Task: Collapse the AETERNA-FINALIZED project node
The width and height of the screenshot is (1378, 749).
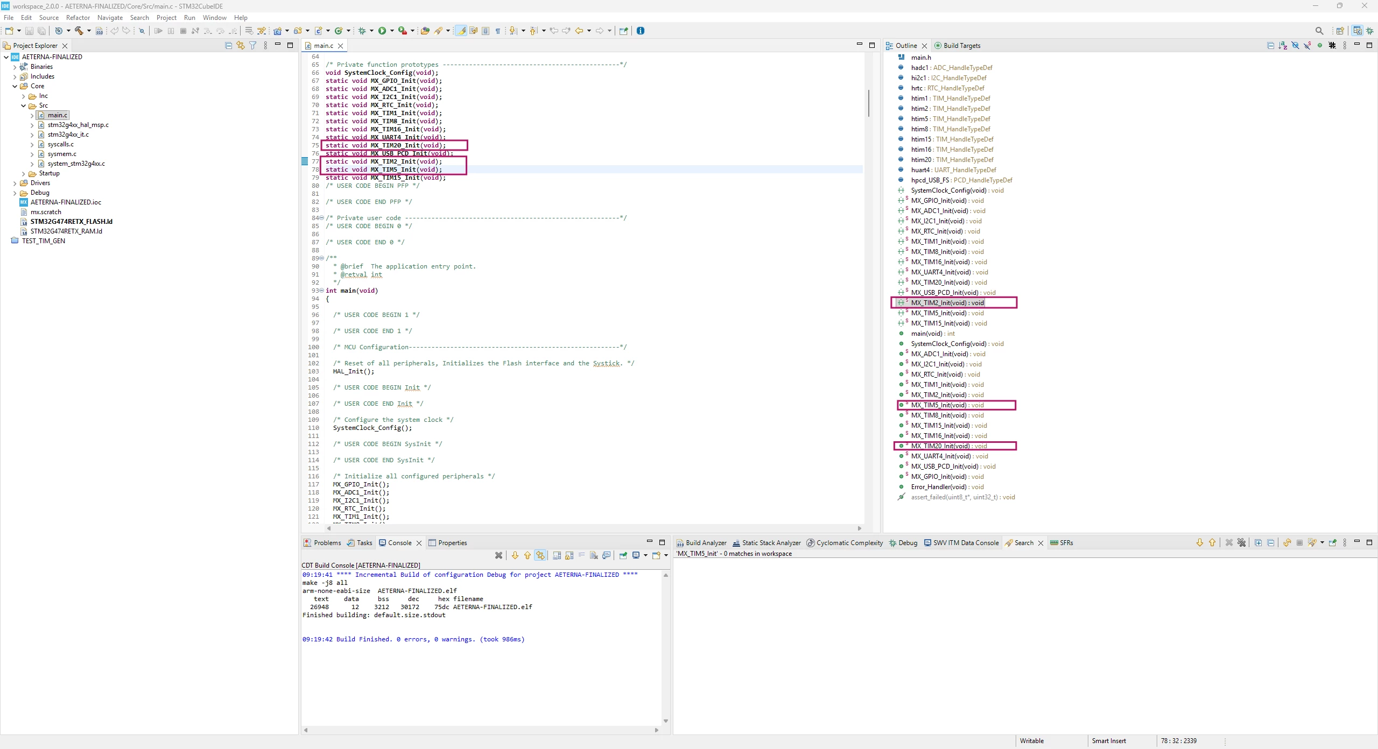Action: [x=6, y=57]
